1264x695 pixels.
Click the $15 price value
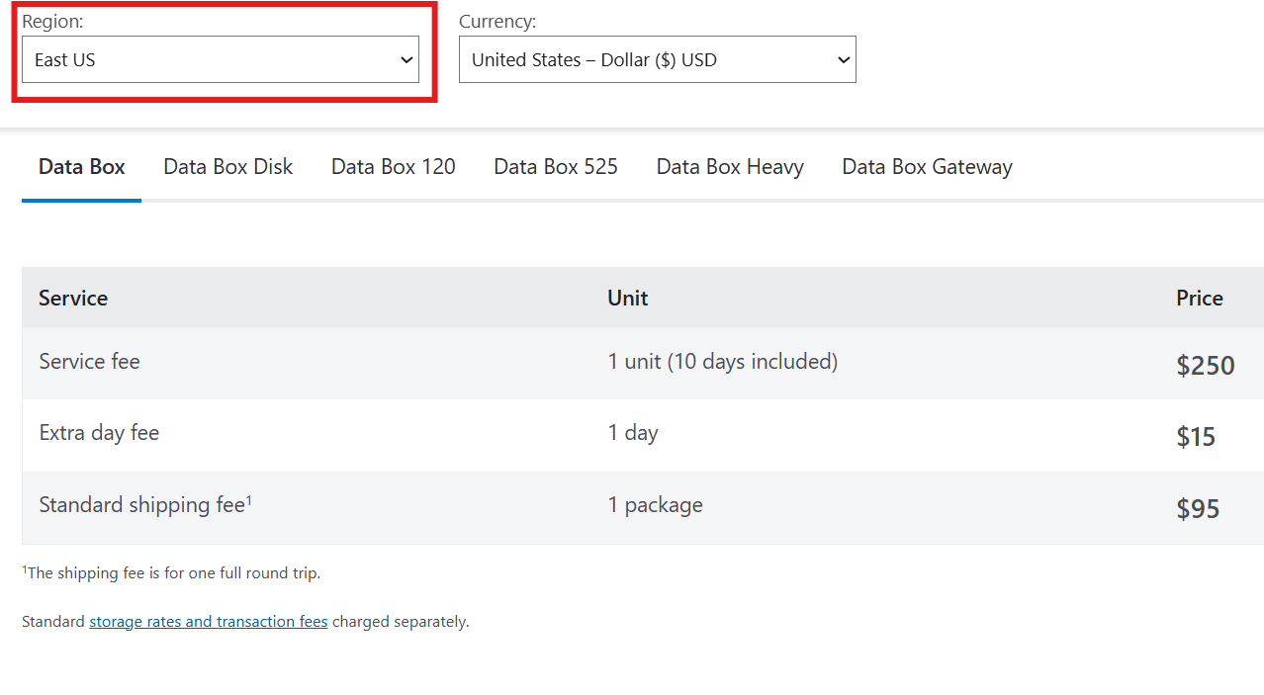pyautogui.click(x=1196, y=437)
